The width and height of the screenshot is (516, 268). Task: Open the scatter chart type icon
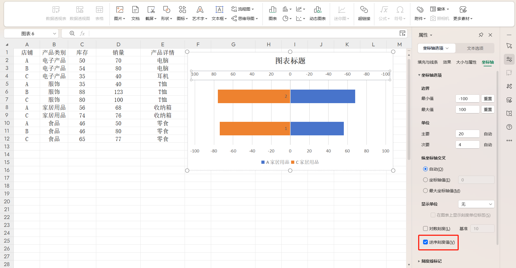pyautogui.click(x=299, y=18)
